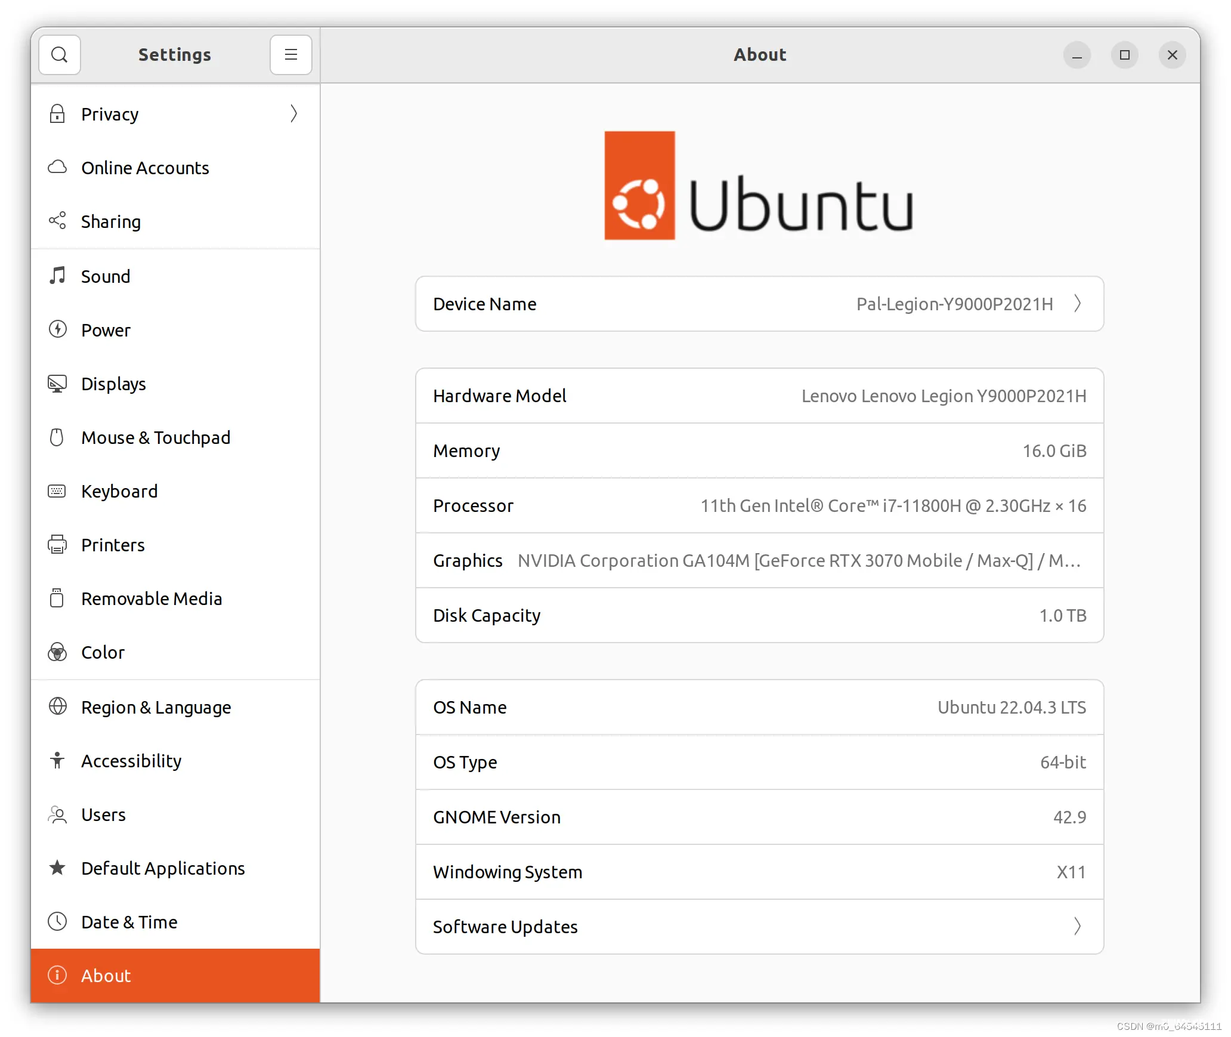Click the Privacy settings icon

58,114
